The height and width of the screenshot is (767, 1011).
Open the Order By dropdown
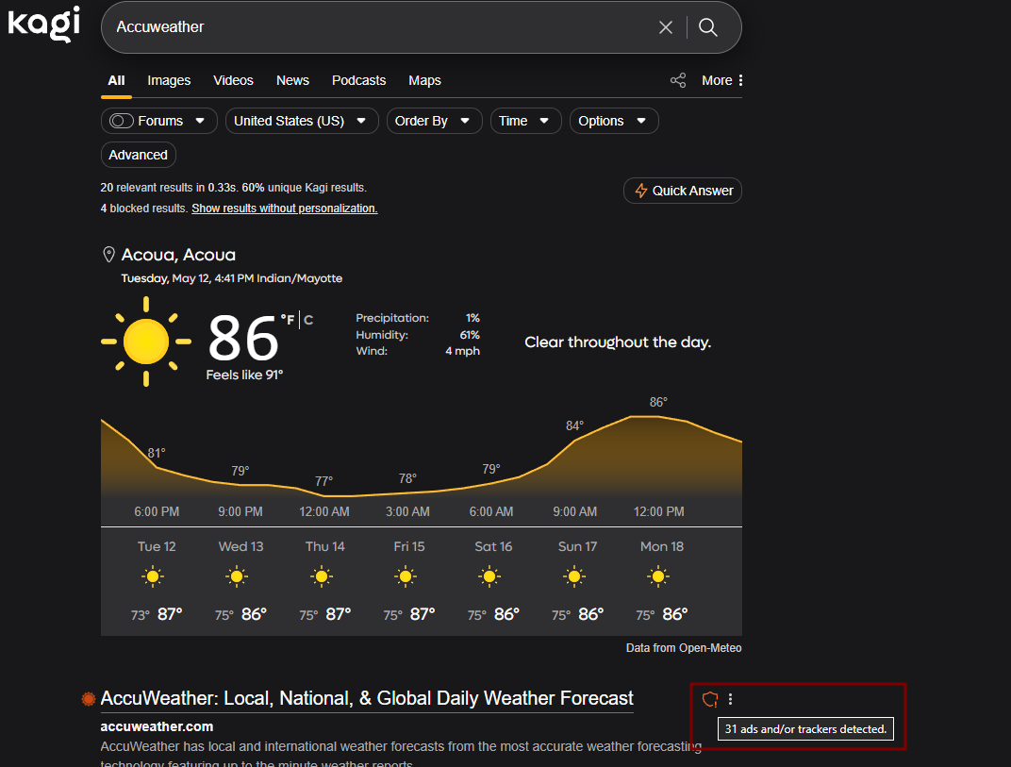(434, 121)
